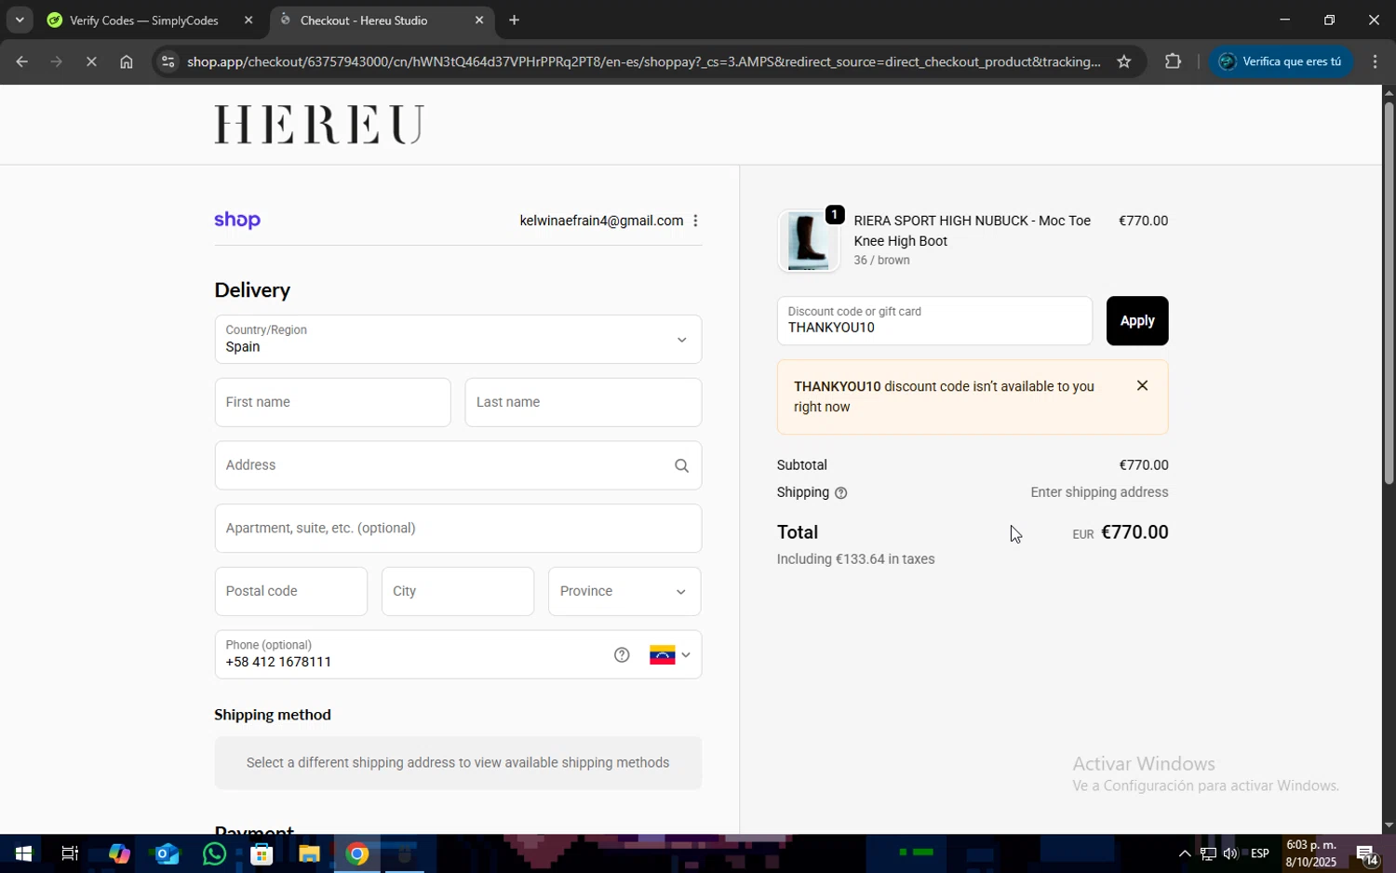Click the shipping info question mark icon
The height and width of the screenshot is (873, 1396).
coord(841,493)
